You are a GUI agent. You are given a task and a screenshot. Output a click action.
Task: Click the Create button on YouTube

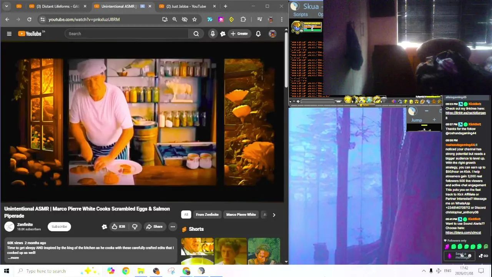[239, 33]
